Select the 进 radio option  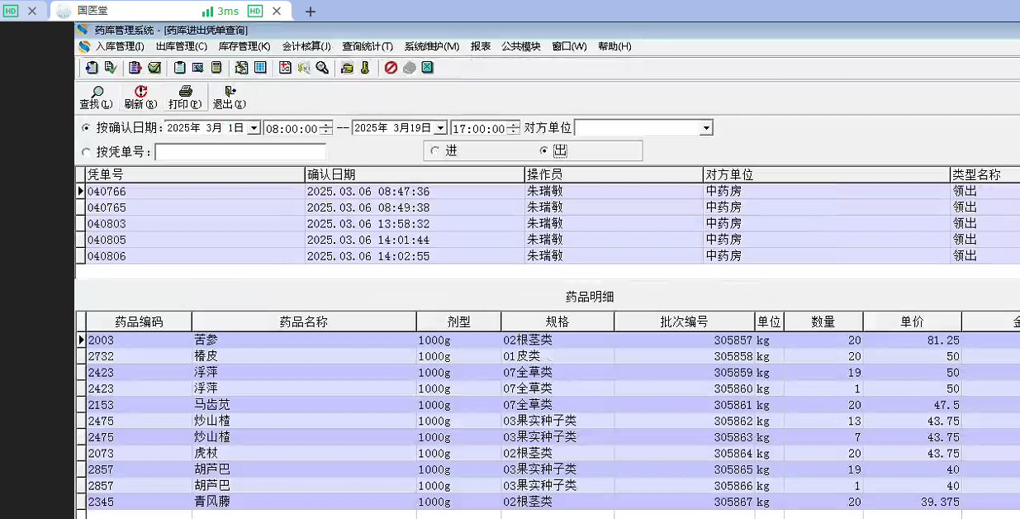point(435,150)
